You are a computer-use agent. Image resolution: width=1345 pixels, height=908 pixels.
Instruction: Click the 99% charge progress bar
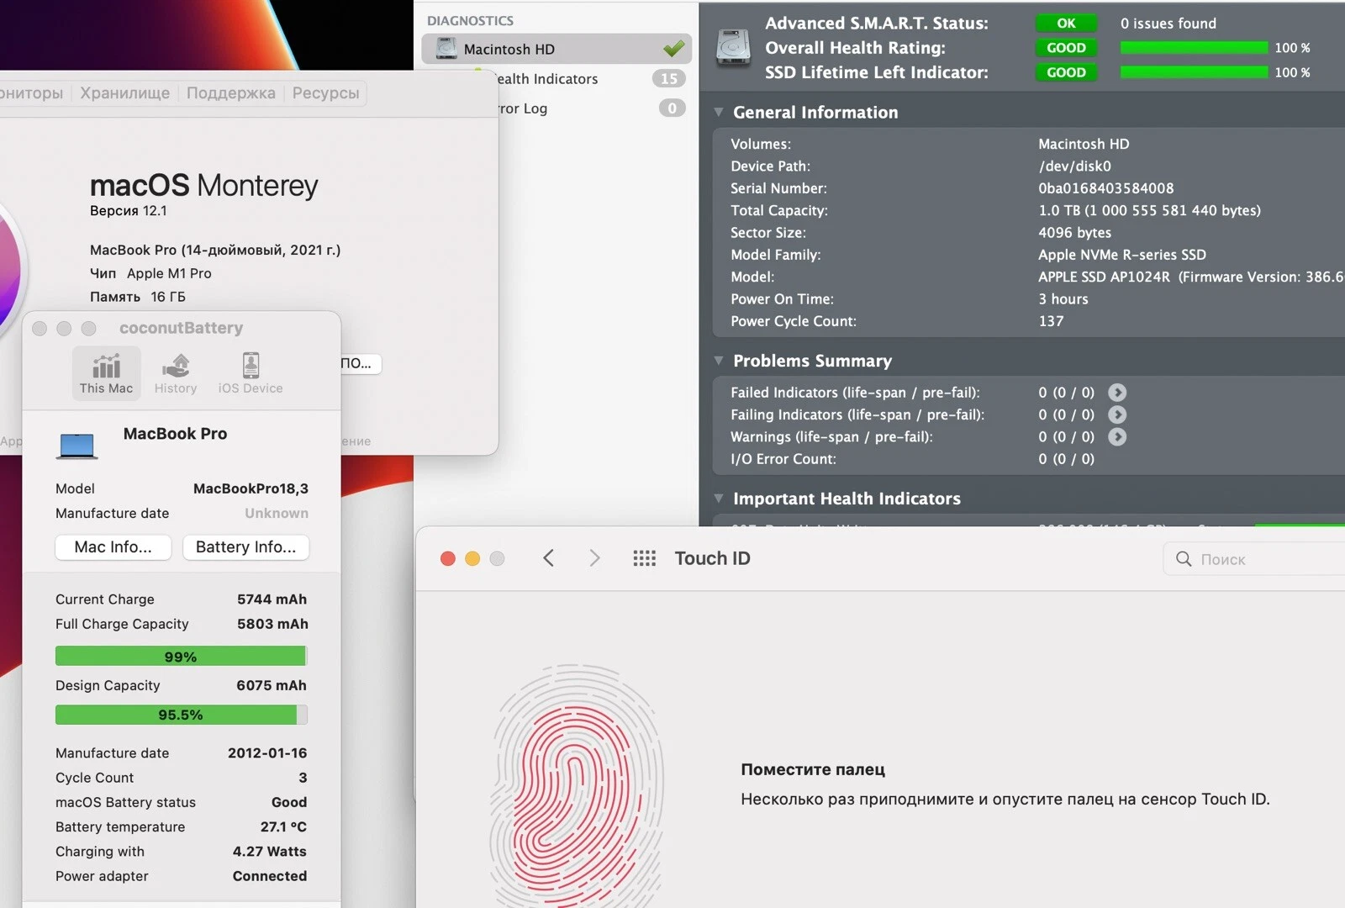(x=181, y=657)
